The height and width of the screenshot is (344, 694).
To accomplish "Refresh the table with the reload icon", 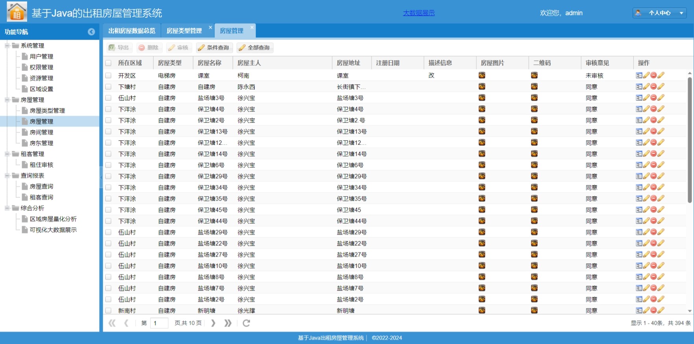I will coord(246,323).
